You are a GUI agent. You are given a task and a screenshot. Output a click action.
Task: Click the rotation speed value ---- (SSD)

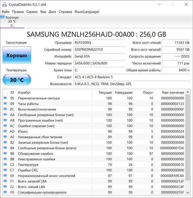coord(176,56)
